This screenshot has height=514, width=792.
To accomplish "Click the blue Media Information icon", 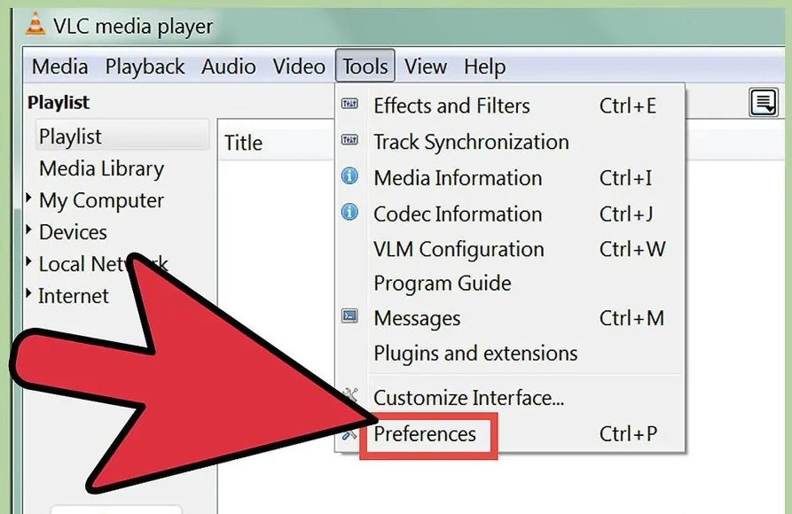I will point(350,176).
